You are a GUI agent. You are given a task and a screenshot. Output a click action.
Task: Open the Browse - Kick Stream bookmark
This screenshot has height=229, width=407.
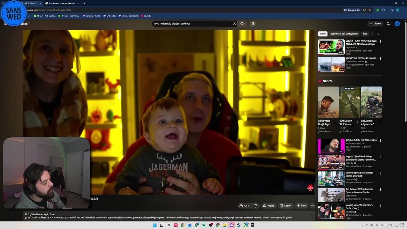[x=69, y=16]
